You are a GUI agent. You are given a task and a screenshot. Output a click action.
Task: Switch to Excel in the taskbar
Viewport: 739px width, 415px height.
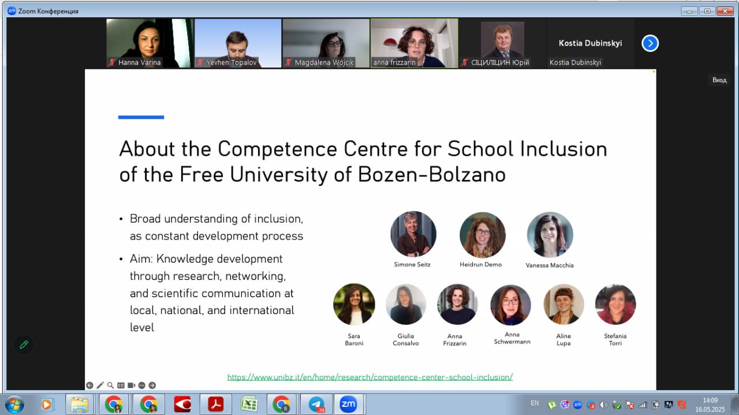click(249, 405)
